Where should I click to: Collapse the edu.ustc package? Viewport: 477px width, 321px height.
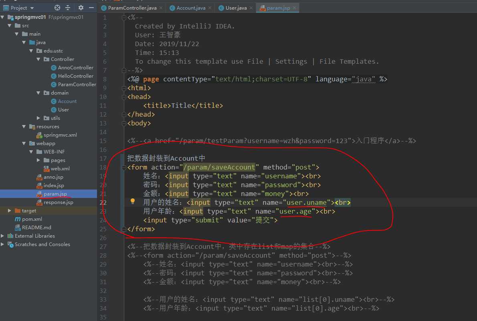[x=31, y=51]
